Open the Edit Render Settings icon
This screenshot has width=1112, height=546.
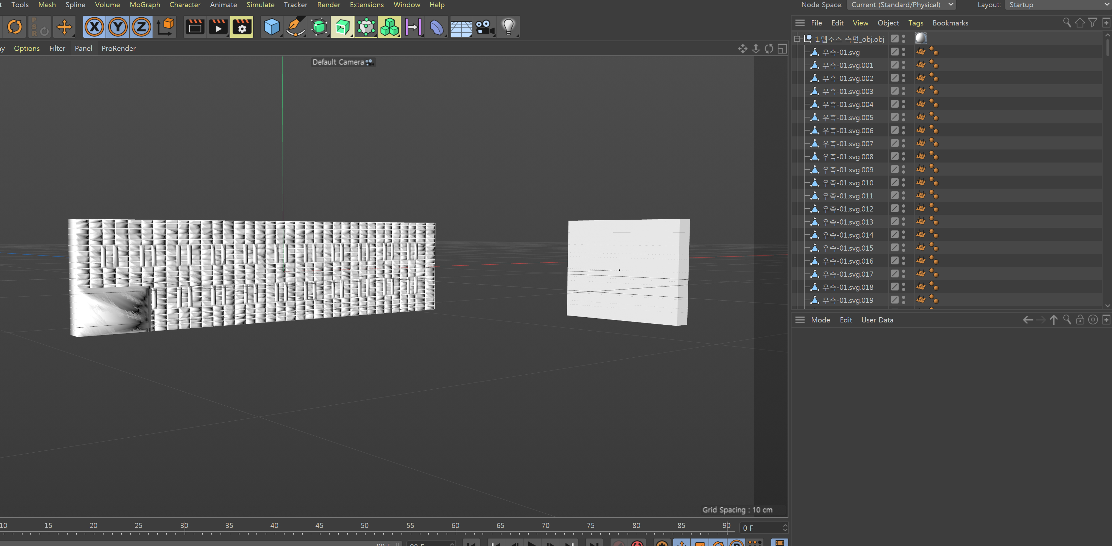(242, 27)
